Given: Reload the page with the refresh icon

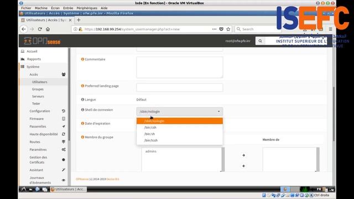Looking at the screenshot, I should [x=40, y=29].
